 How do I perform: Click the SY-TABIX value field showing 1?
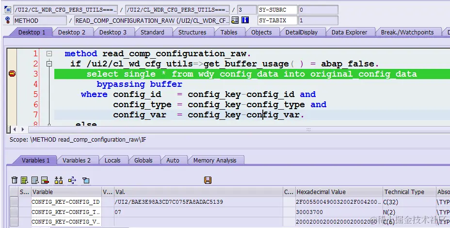[318, 21]
